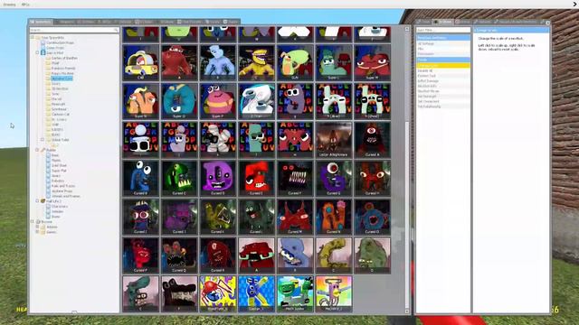
Task: Click the spawn grid scroll-down arrow
Action: point(407,311)
